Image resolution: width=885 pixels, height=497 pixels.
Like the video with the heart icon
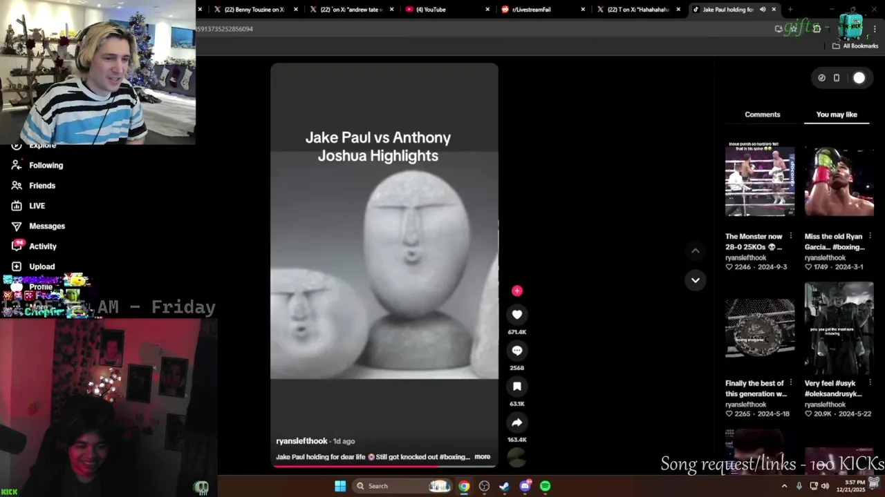tap(516, 315)
